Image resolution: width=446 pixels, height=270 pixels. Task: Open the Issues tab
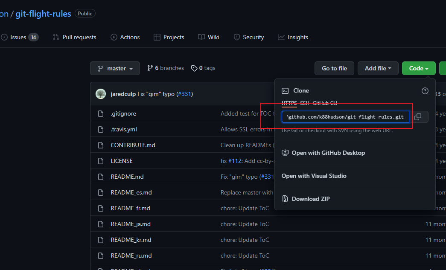pyautogui.click(x=20, y=37)
